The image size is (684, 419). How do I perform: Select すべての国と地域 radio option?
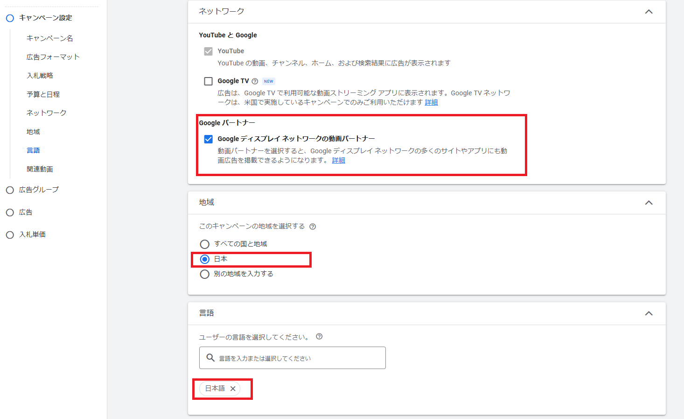[204, 244]
